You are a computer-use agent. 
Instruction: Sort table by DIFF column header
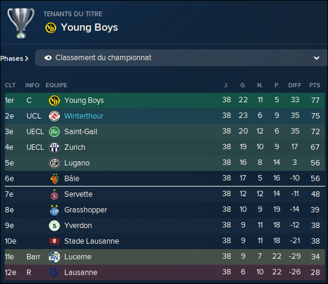[x=295, y=85]
